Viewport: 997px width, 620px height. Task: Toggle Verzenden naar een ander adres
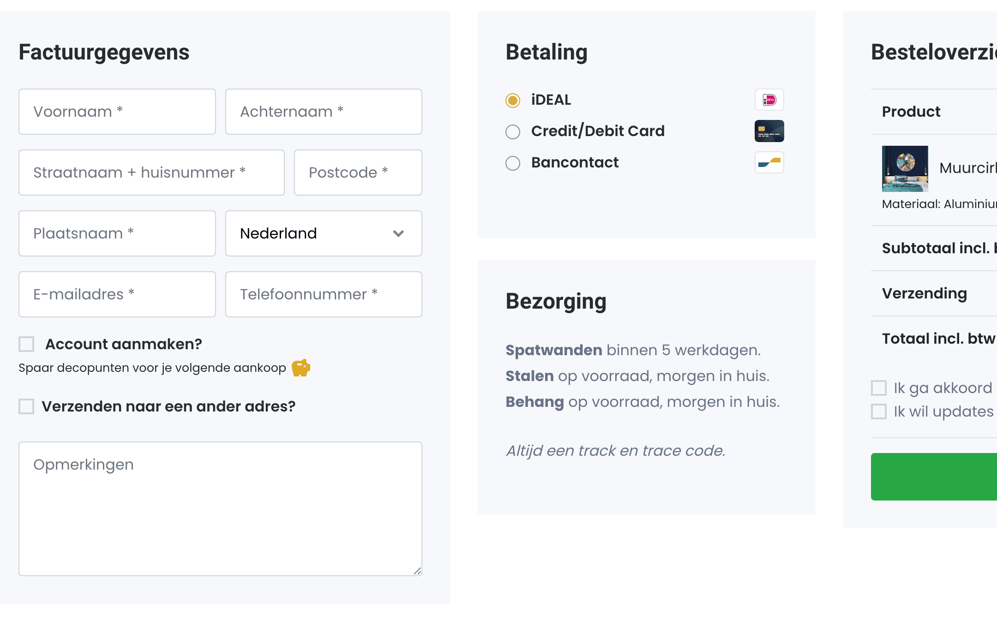pyautogui.click(x=25, y=405)
